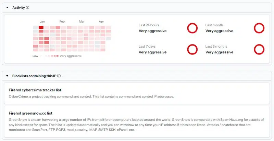Click the Last 24 hours red ring indicator
274x141 pixels.
coord(192,28)
